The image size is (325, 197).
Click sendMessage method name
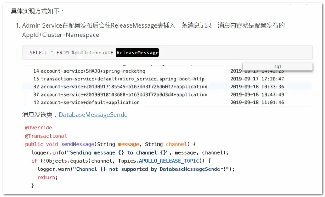pyautogui.click(x=78, y=144)
